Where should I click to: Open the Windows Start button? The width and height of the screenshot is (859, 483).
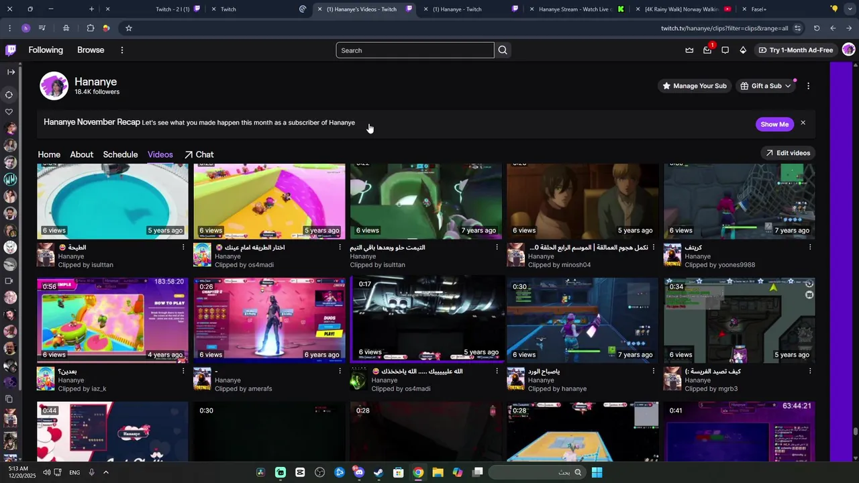(x=597, y=472)
